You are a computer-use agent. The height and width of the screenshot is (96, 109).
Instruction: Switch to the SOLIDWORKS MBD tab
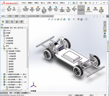point(47,16)
